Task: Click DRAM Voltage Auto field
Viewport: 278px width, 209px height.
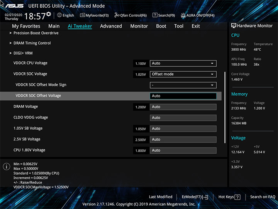Action: [x=183, y=107]
